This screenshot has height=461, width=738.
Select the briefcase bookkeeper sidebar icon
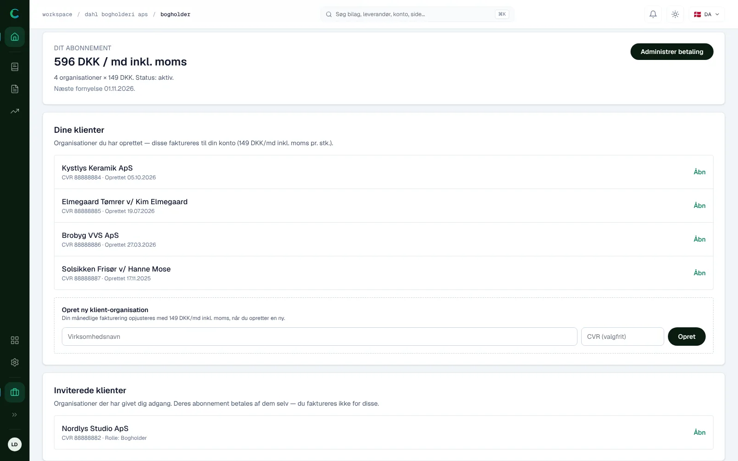tap(15, 392)
